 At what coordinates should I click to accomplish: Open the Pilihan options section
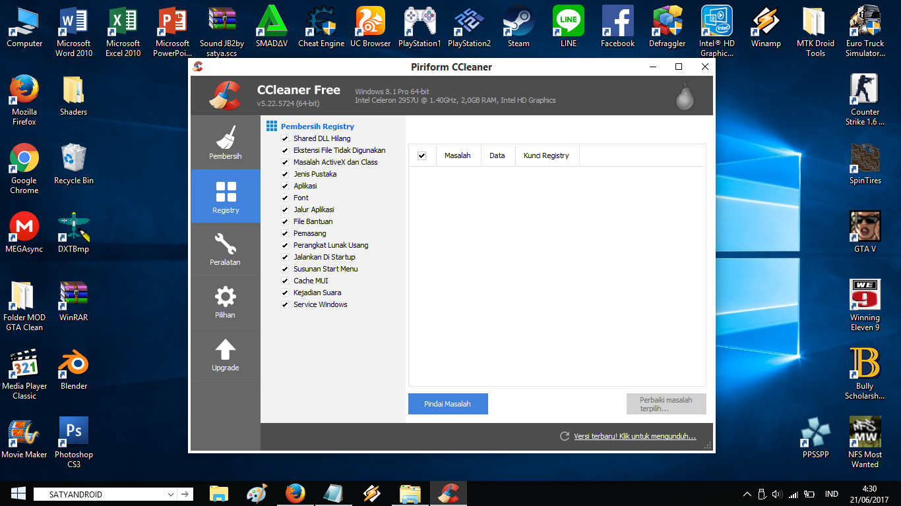click(226, 302)
